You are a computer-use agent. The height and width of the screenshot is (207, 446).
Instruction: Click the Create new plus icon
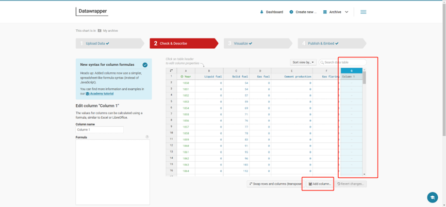tap(291, 12)
